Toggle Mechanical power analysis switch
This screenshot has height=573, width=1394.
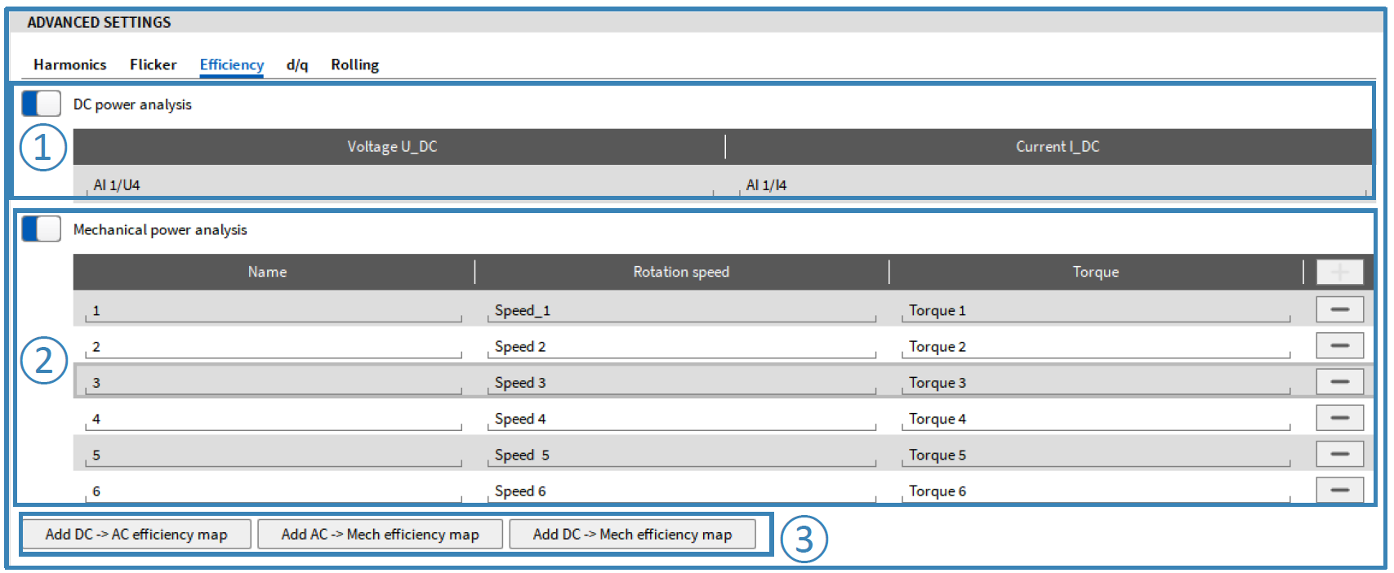coord(41,229)
